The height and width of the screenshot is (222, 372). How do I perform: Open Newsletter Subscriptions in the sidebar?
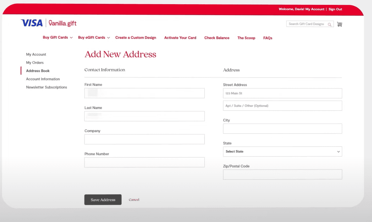(x=47, y=87)
